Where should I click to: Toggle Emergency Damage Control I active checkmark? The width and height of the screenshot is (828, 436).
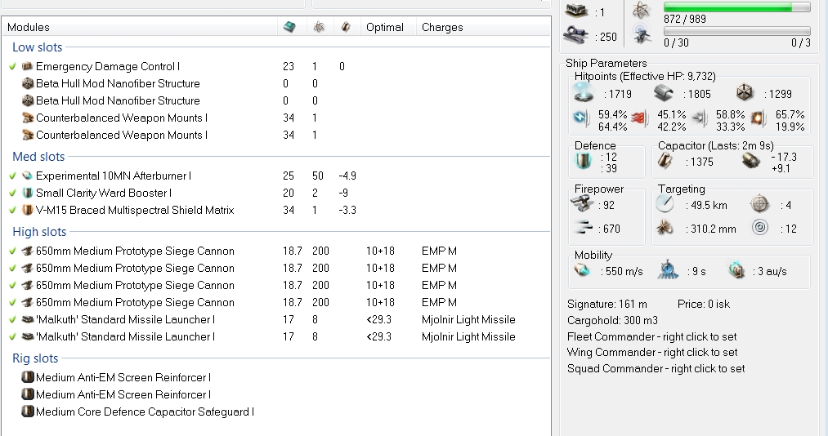tap(13, 66)
